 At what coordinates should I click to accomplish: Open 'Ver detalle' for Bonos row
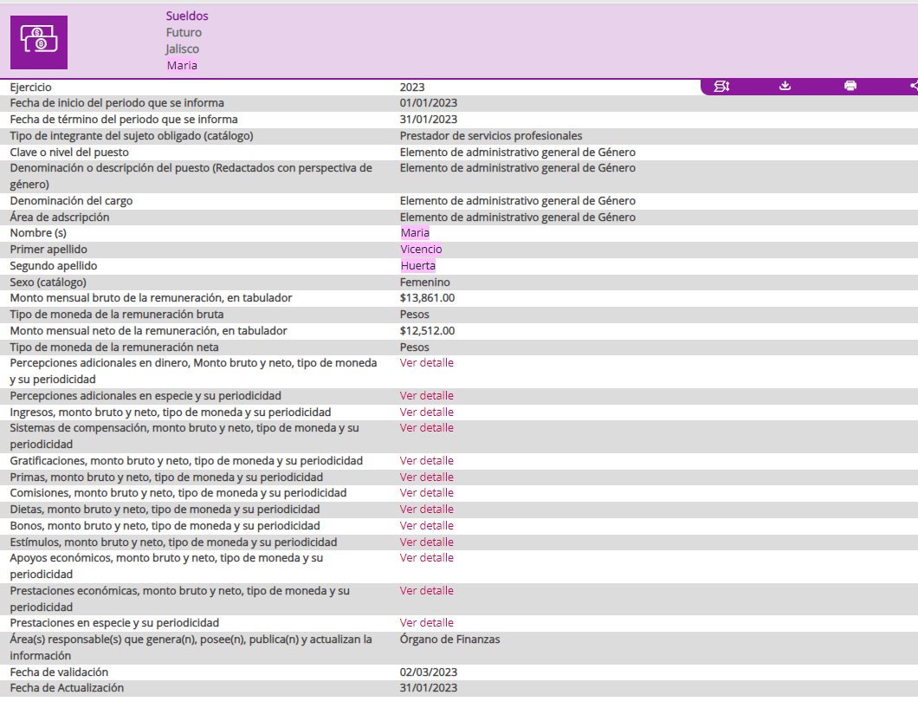pos(426,526)
